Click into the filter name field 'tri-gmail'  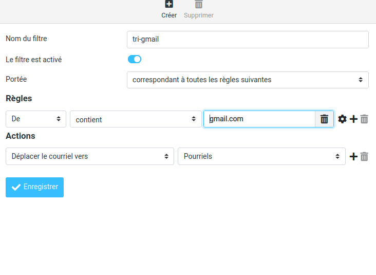(248, 40)
